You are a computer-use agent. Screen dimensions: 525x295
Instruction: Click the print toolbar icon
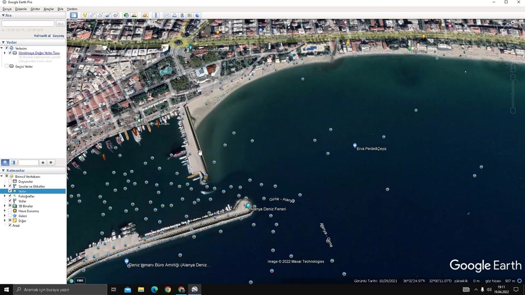(x=174, y=15)
